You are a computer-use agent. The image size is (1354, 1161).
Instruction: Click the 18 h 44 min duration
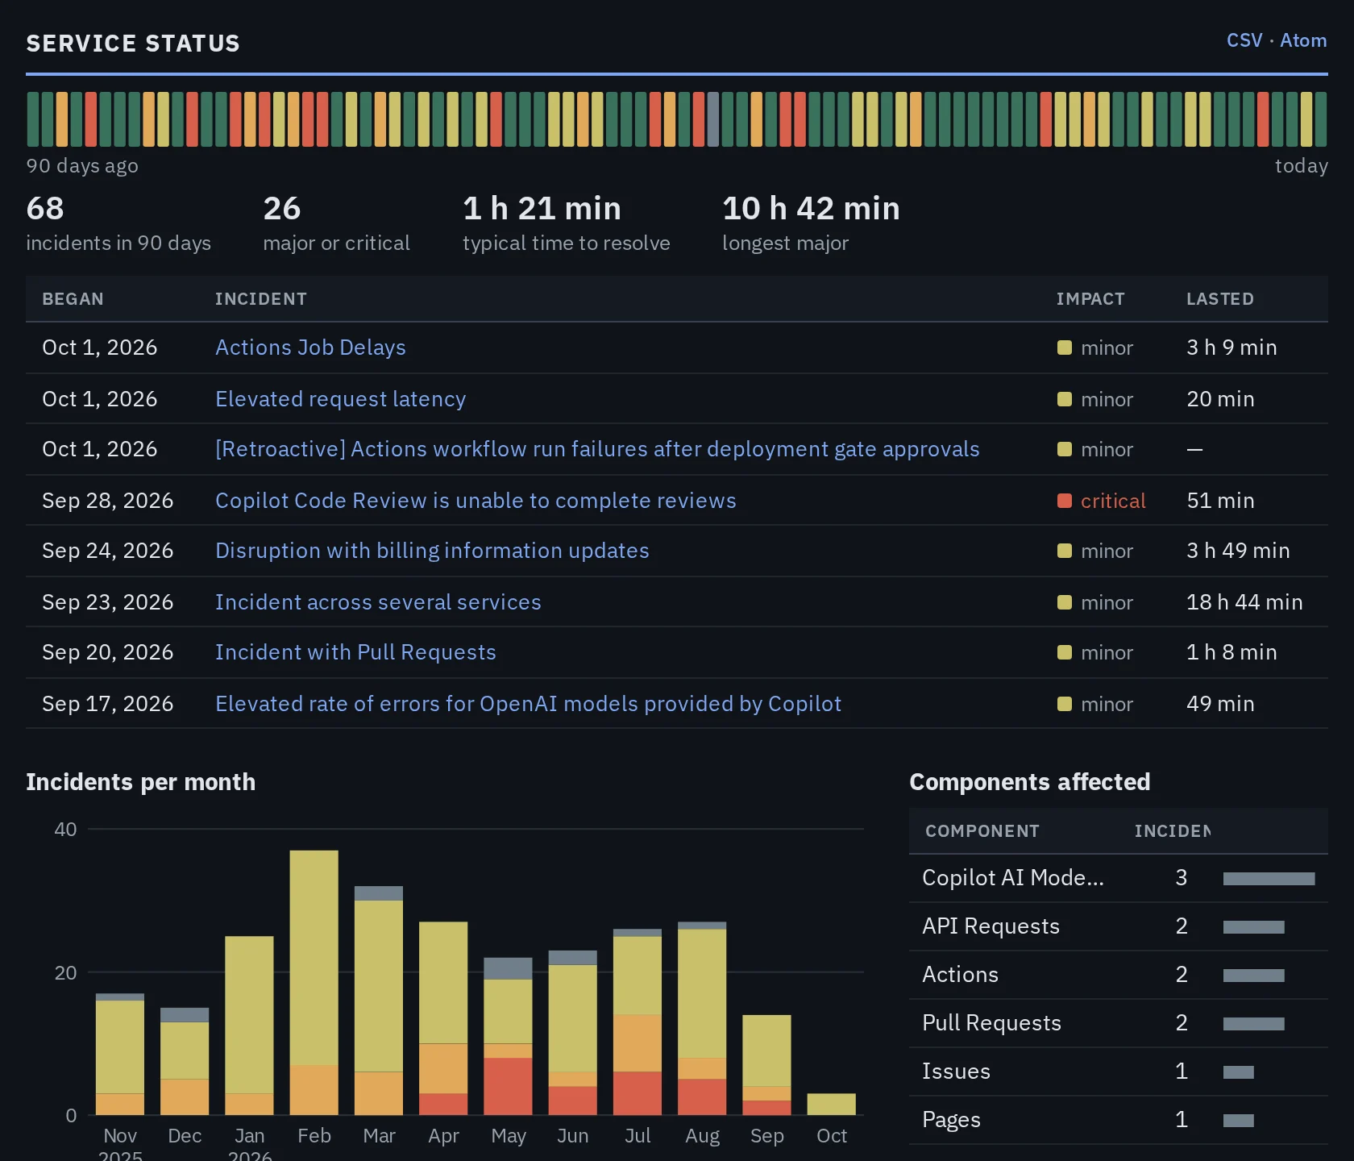click(x=1244, y=602)
